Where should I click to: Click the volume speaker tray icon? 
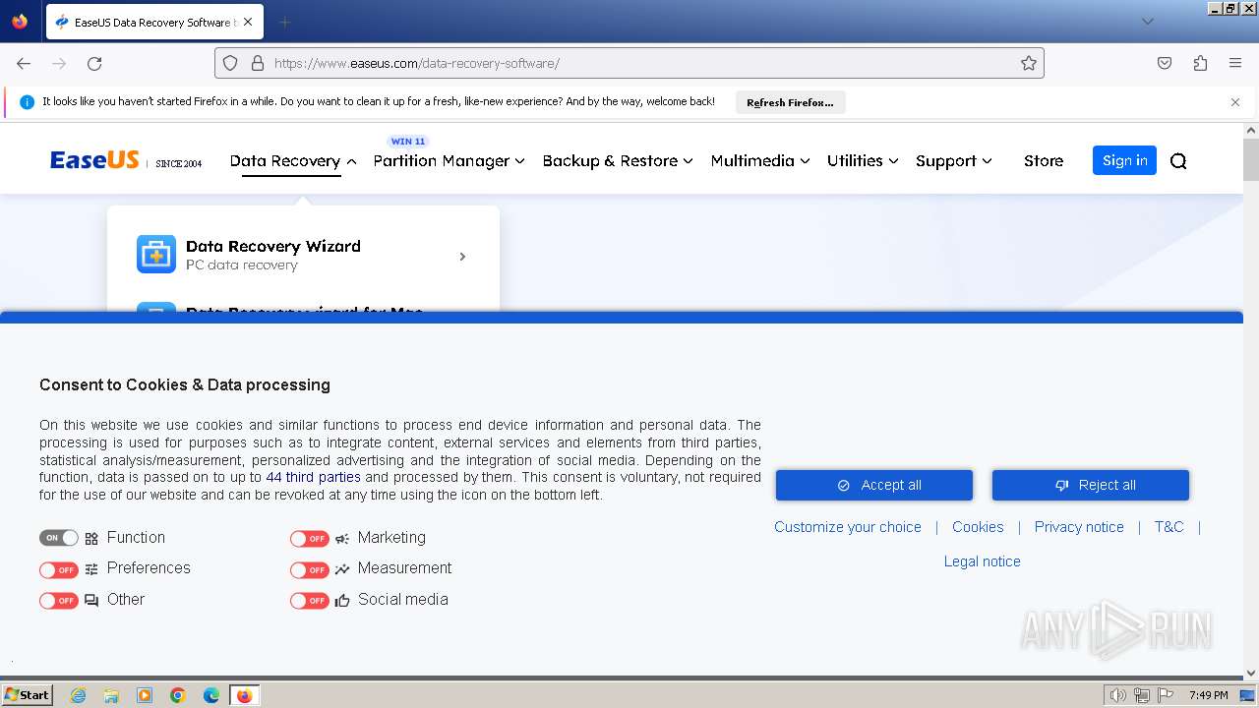(1117, 695)
